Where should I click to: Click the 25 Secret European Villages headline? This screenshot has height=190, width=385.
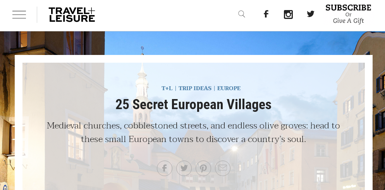click(194, 104)
